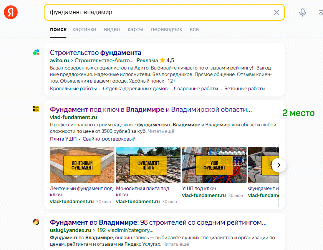Expand snippet via 'Читать ещё' for vlad-fundament
The height and width of the screenshot is (250, 323).
pos(161,131)
